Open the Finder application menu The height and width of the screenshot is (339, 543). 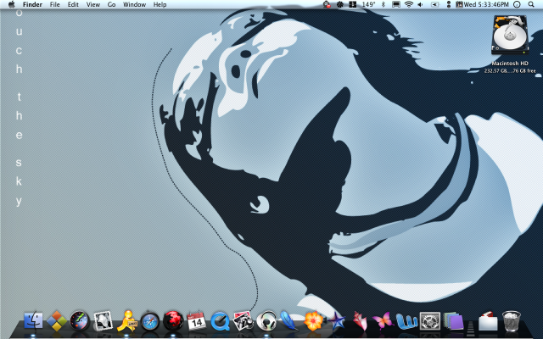[x=32, y=4]
